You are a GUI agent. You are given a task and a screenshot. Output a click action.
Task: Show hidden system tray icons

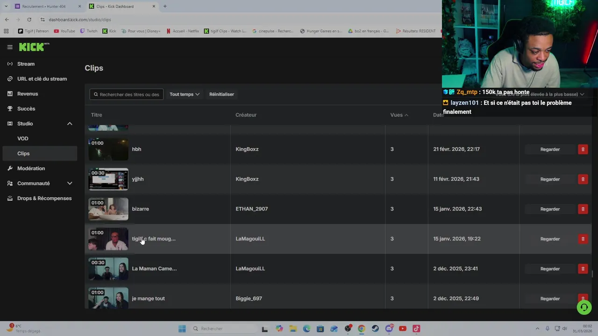[537, 329]
